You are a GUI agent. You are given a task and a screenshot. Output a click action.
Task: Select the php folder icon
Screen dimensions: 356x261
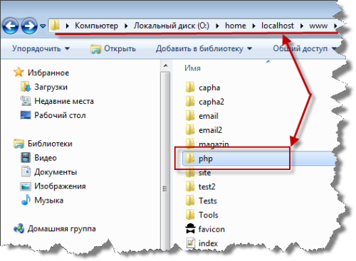pos(190,158)
